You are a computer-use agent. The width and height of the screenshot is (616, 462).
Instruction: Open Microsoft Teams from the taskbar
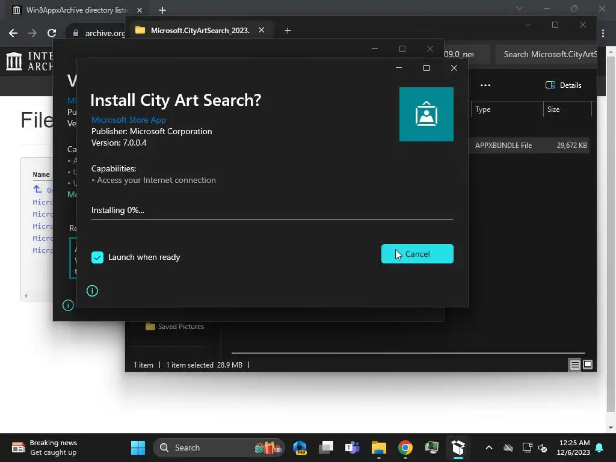tap(353, 448)
